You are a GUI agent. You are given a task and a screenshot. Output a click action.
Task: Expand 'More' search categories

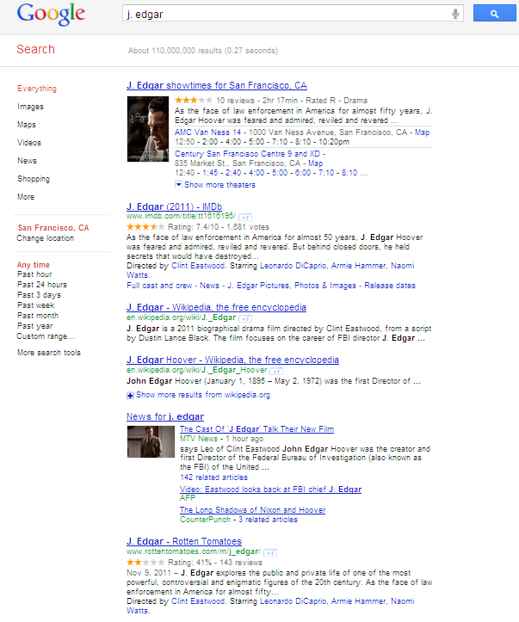[x=26, y=197]
